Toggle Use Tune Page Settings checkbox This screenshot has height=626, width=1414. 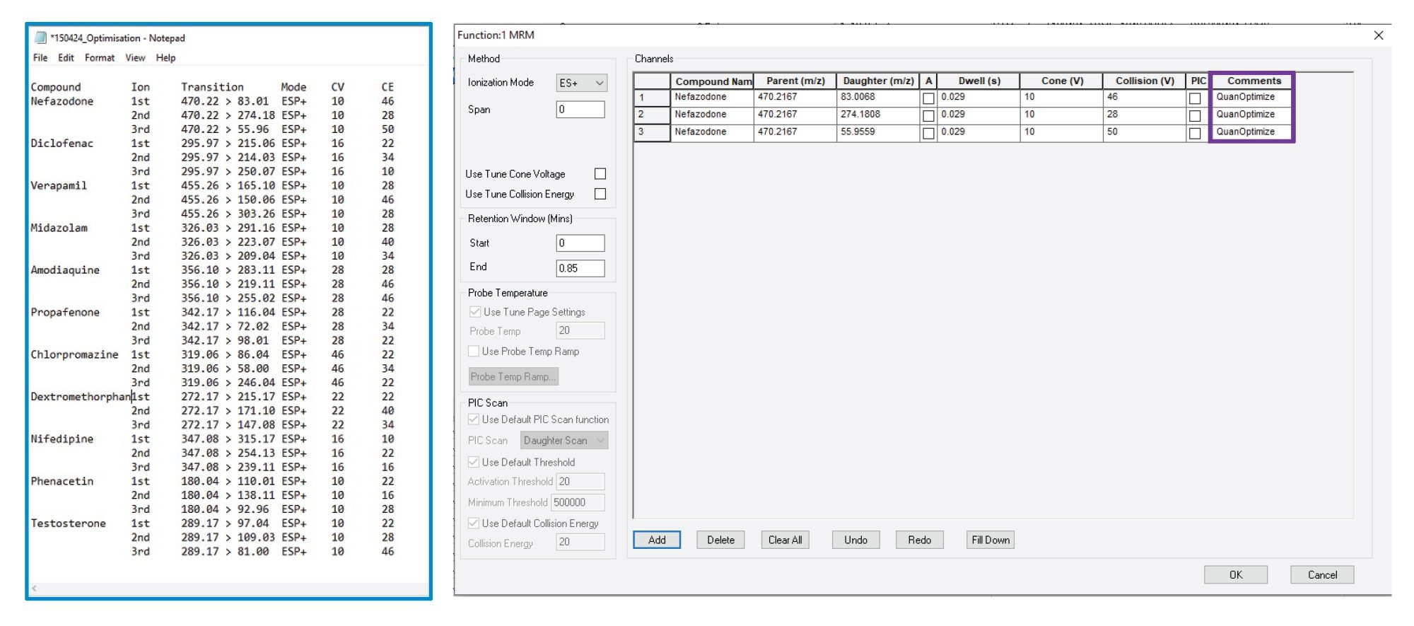coord(475,312)
